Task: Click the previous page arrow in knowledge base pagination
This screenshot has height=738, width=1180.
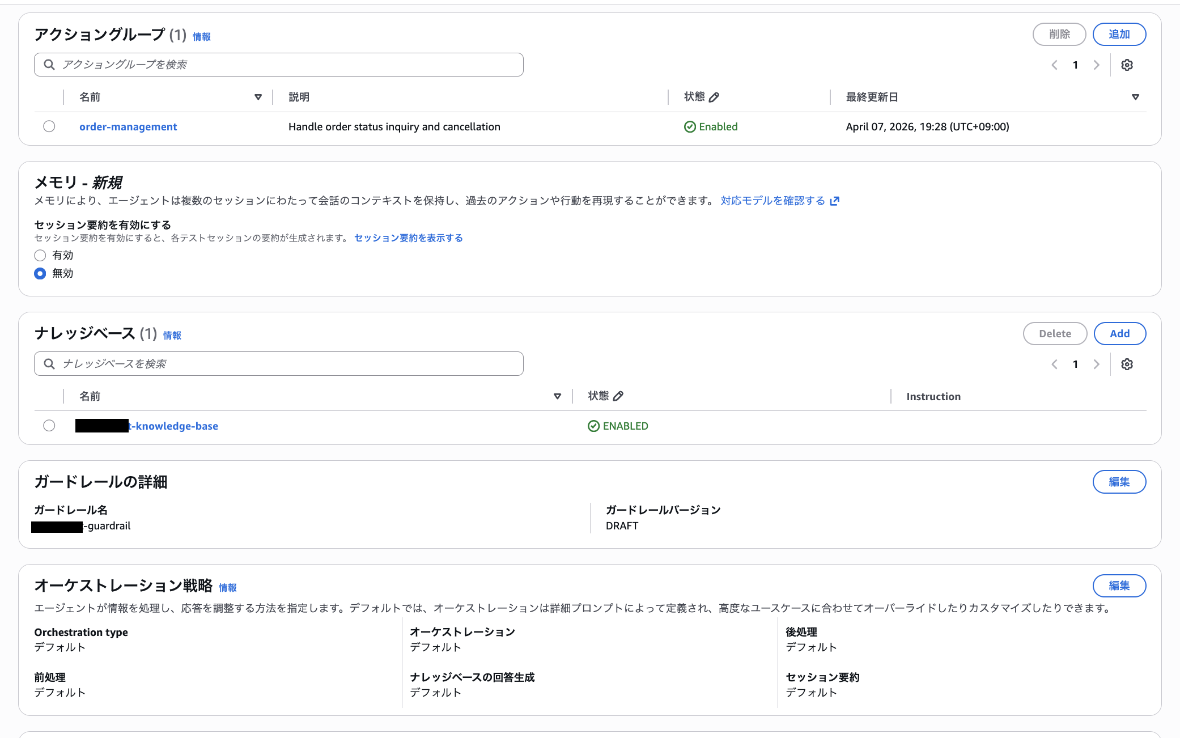Action: [1054, 364]
